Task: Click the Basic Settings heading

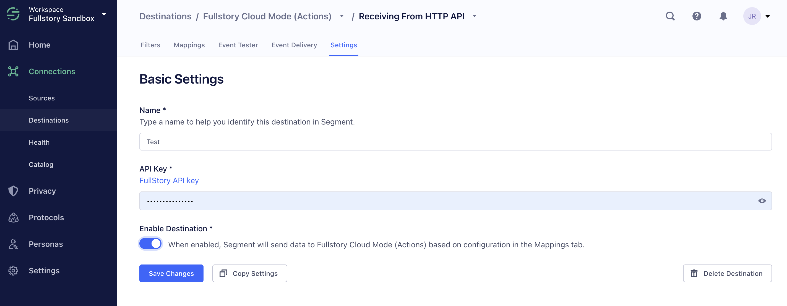Action: point(181,79)
